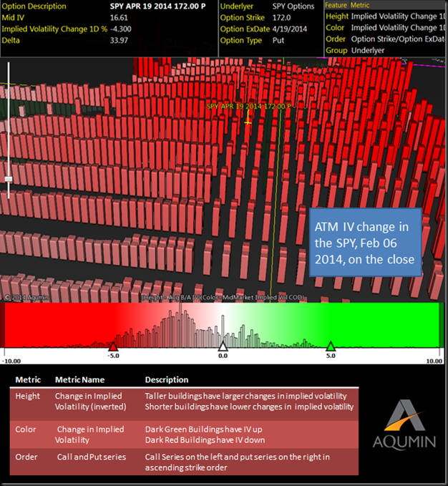This screenshot has width=448, height=486.
Task: Click the Option Description label
Action: [x=34, y=6]
